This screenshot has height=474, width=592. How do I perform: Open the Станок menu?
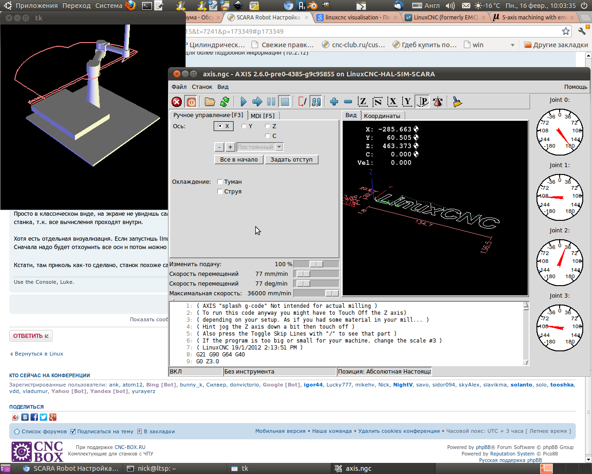pos(202,87)
